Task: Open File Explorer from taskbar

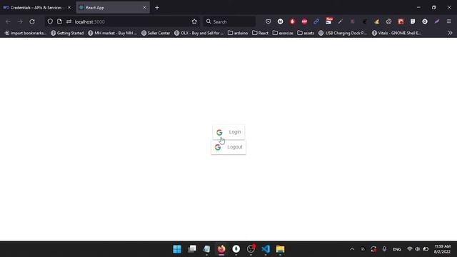Action: coord(281,249)
